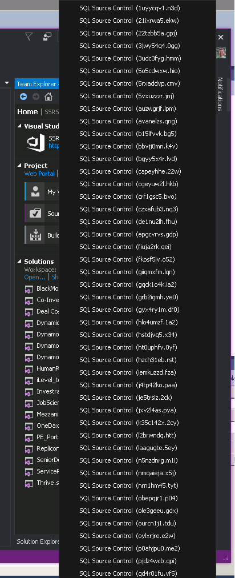The height and width of the screenshot is (578, 235).
Task: Open the Web Portal link
Action: (39, 174)
